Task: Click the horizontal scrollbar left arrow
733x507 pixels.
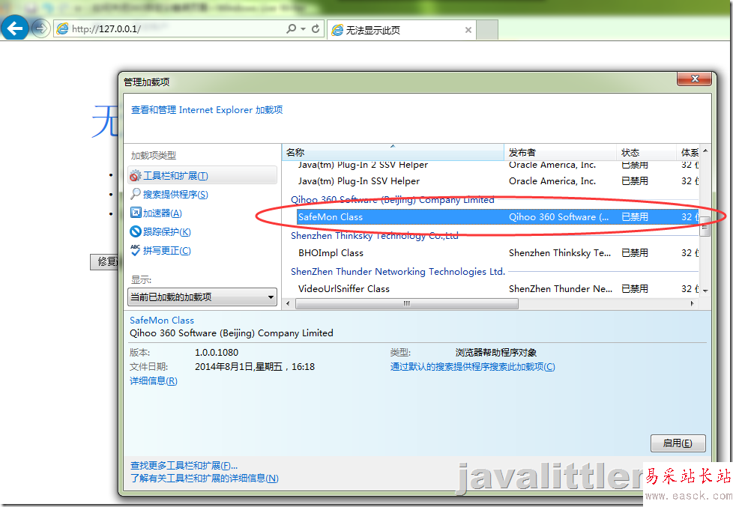Action: click(x=288, y=304)
